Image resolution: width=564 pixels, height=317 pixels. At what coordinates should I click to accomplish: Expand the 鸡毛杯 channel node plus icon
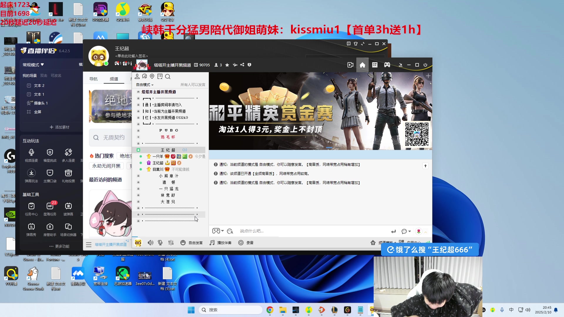138,137
